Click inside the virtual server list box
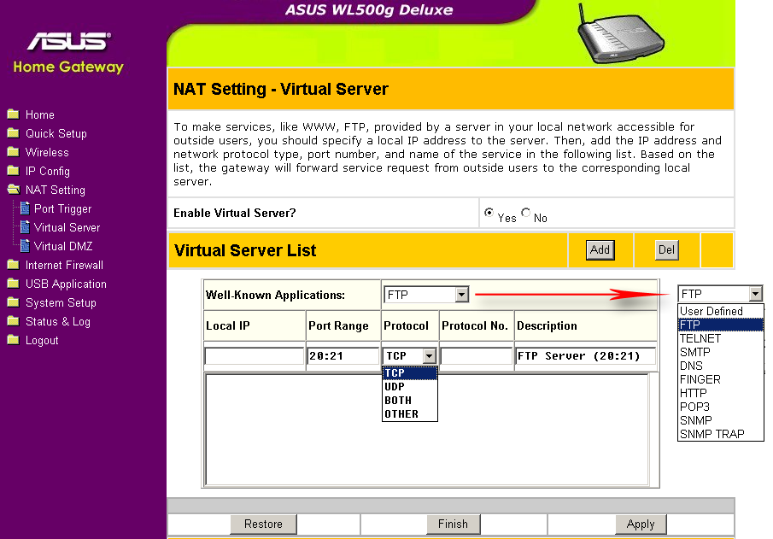The width and height of the screenshot is (773, 539). (x=427, y=429)
